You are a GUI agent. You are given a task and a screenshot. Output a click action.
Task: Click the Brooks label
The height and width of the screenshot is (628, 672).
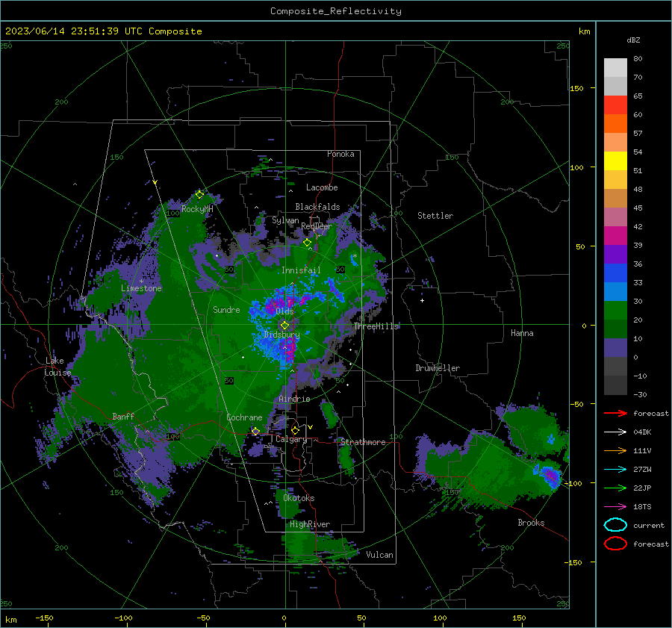coord(531,523)
